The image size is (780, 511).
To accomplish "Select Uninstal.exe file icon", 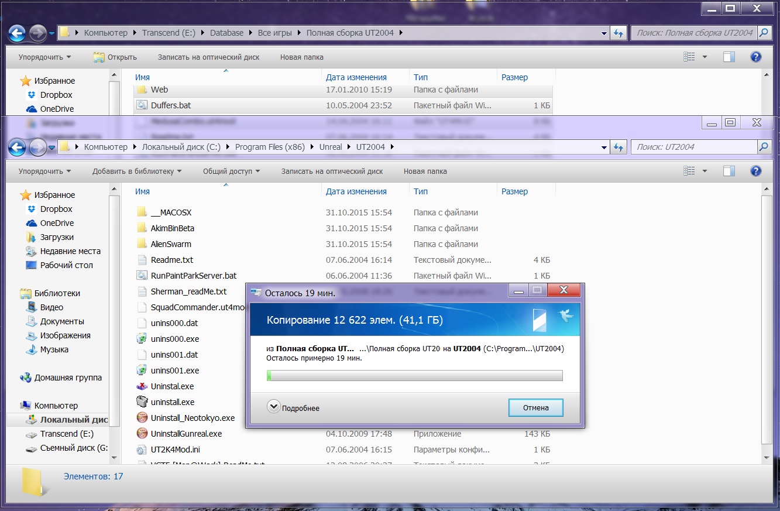I will pyautogui.click(x=142, y=386).
